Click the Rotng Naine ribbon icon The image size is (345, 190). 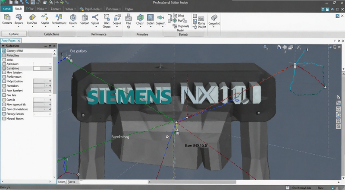tap(201, 19)
